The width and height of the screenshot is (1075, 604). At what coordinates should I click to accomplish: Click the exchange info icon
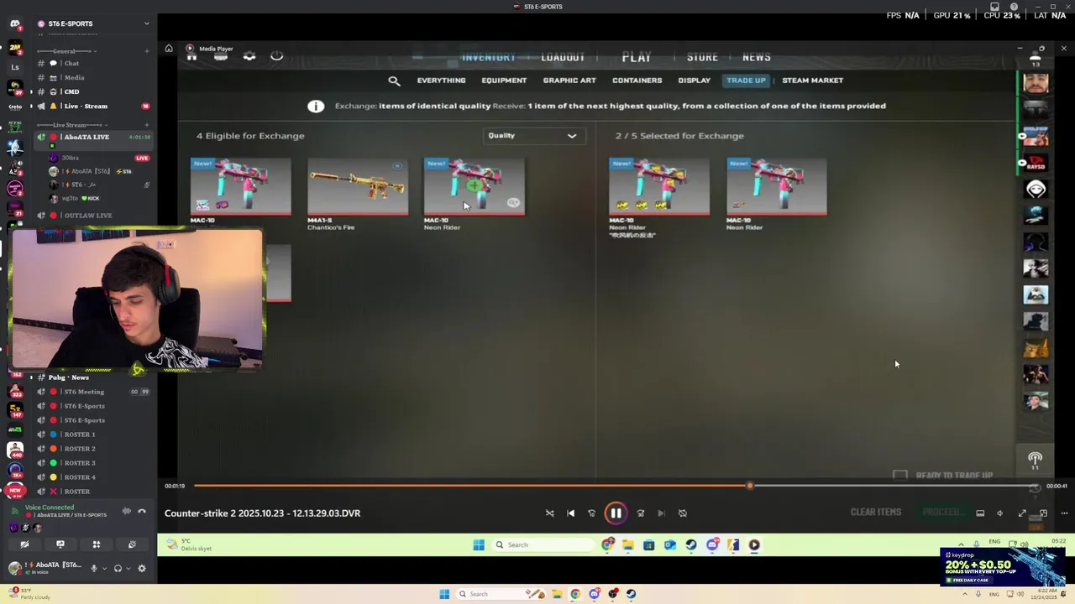(x=316, y=107)
